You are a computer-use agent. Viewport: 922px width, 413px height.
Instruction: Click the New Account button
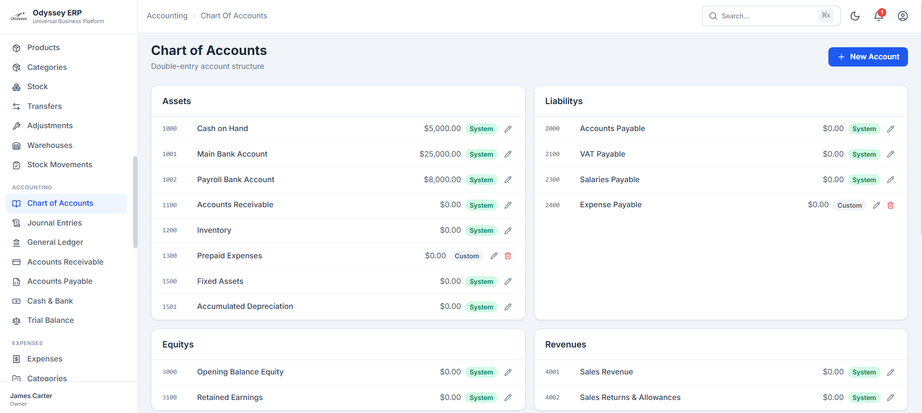[868, 57]
